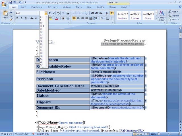Open the Arial font name dropdown
Image resolution: width=182 pixels, height=136 pixels.
pos(38,13)
